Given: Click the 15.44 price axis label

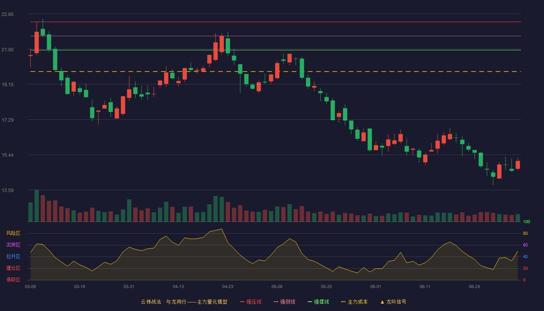Looking at the screenshot, I should (x=7, y=155).
